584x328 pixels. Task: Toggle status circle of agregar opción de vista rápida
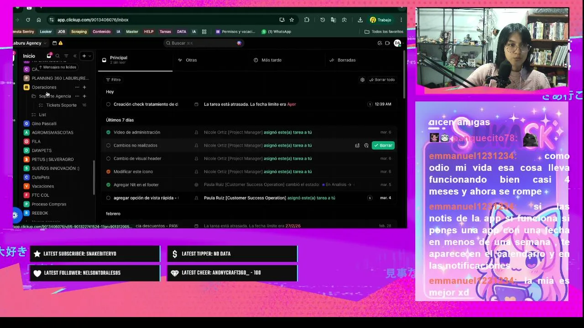(x=108, y=198)
